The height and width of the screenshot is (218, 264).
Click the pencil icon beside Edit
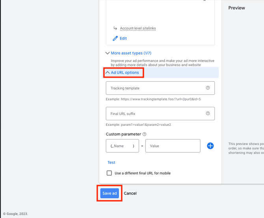tap(115, 39)
